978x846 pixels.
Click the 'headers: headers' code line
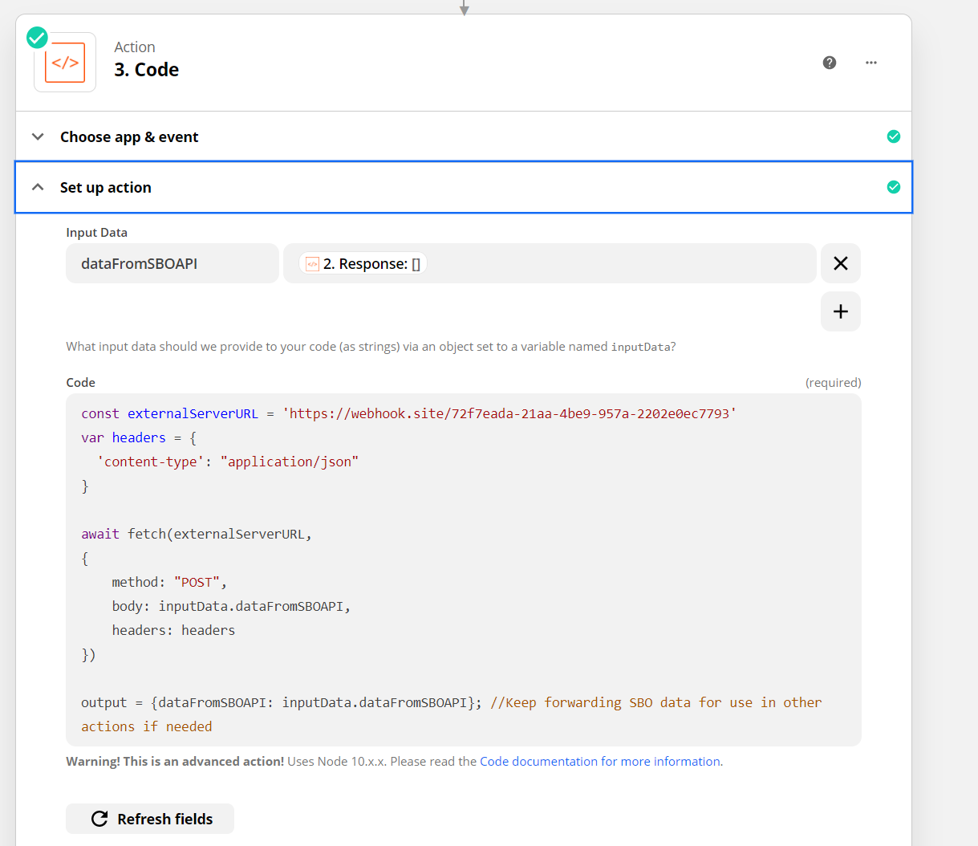click(173, 630)
